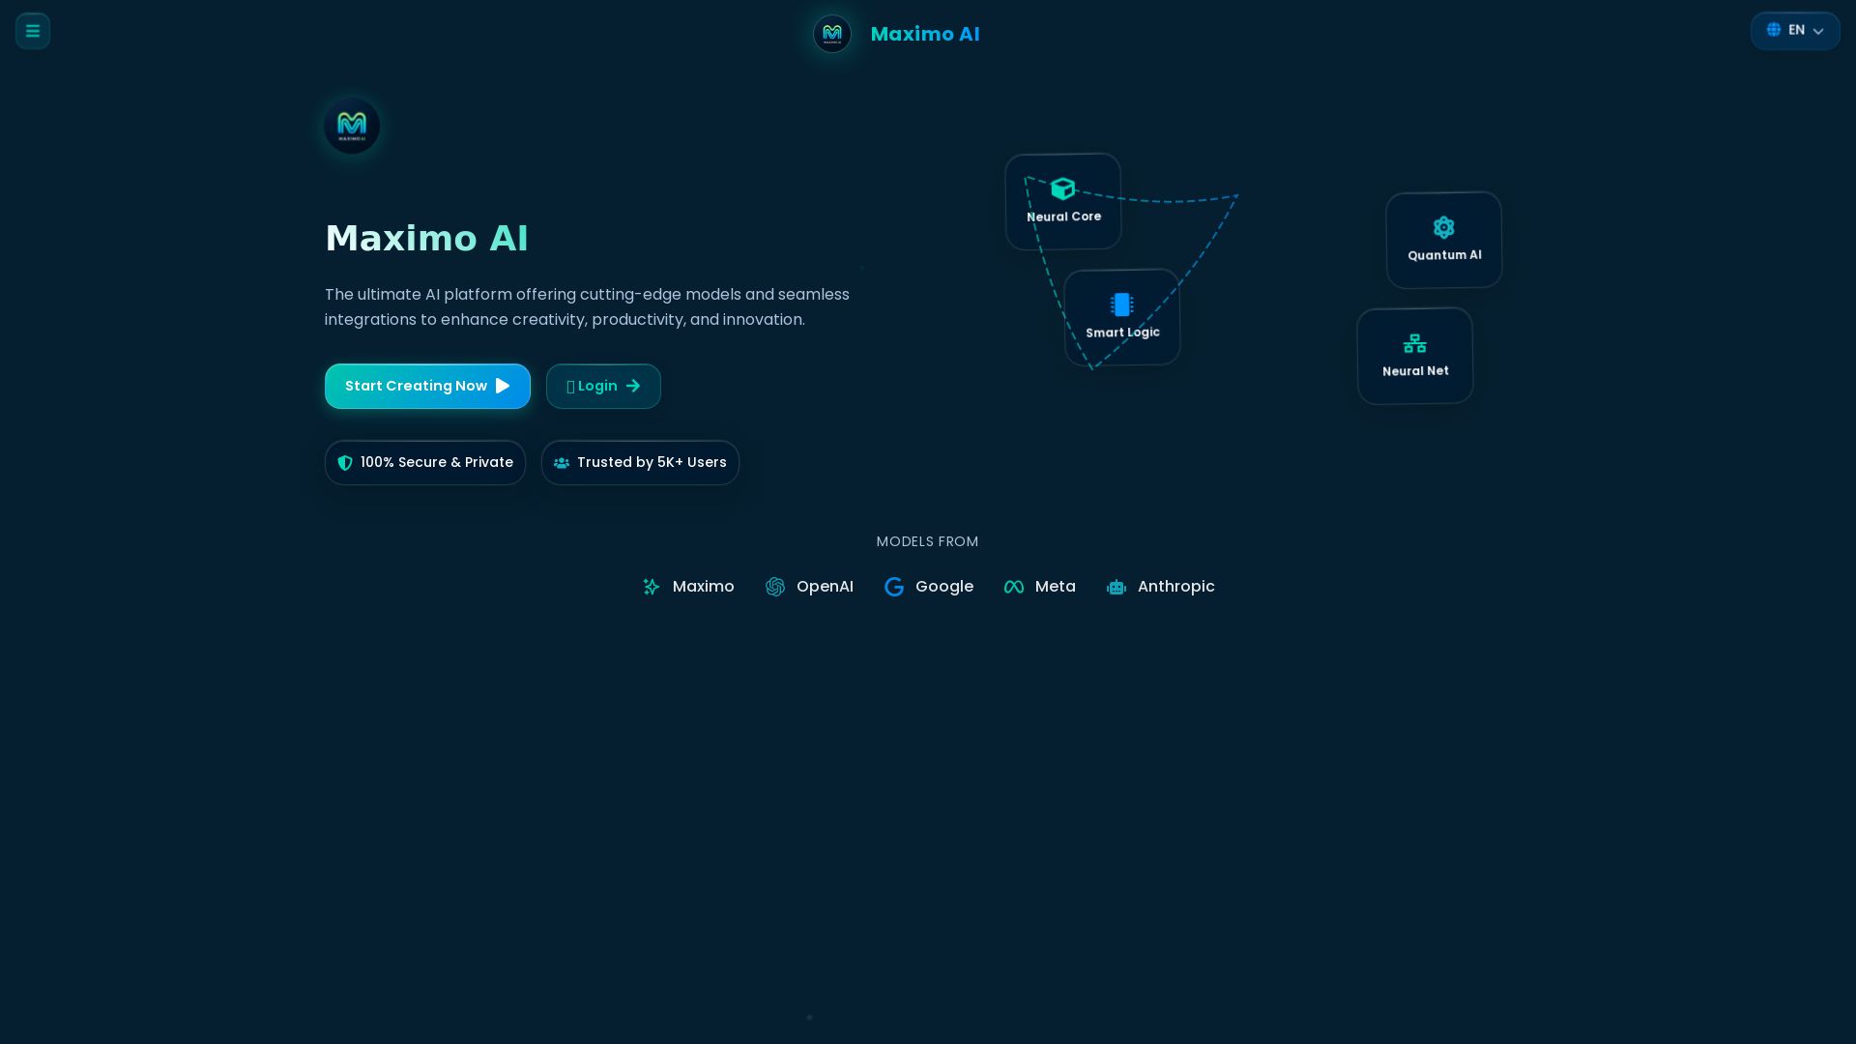1856x1044 pixels.
Task: Click the Start Creating Now button
Action: 427,386
